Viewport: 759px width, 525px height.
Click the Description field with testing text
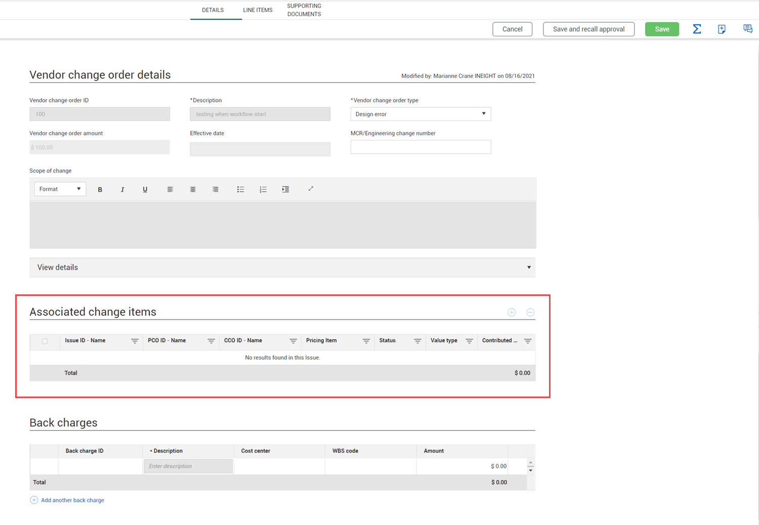click(x=260, y=114)
